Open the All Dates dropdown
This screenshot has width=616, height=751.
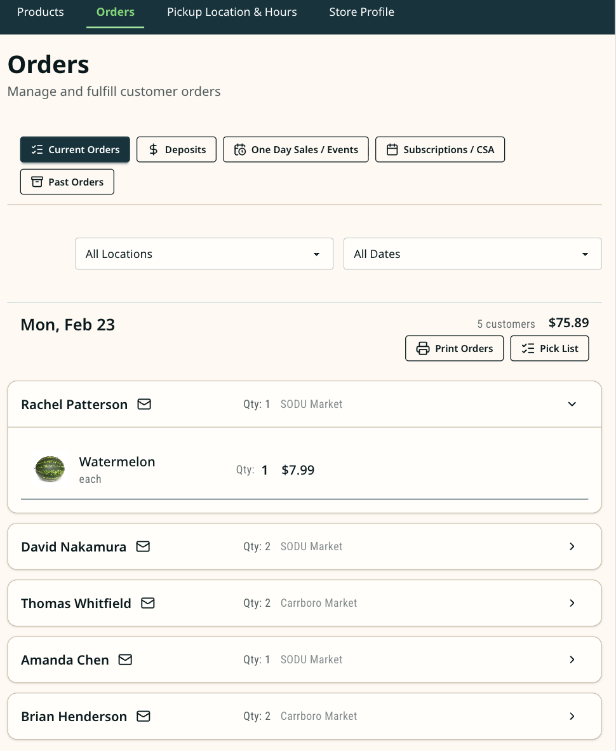tap(472, 254)
